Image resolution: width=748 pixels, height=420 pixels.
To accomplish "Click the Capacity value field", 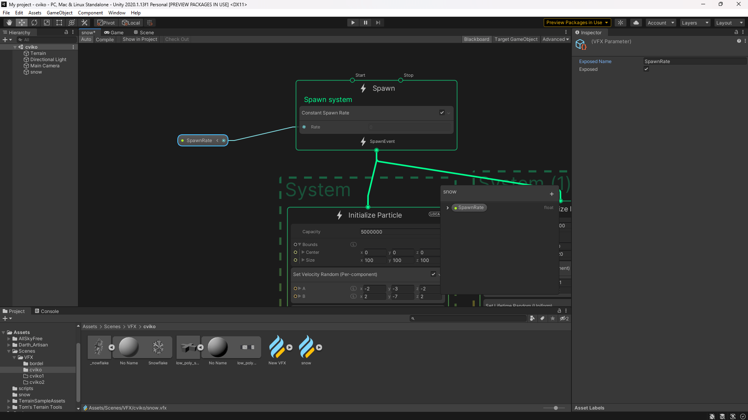I will point(399,232).
